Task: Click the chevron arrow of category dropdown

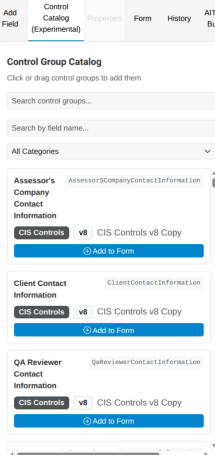Action: (207, 152)
